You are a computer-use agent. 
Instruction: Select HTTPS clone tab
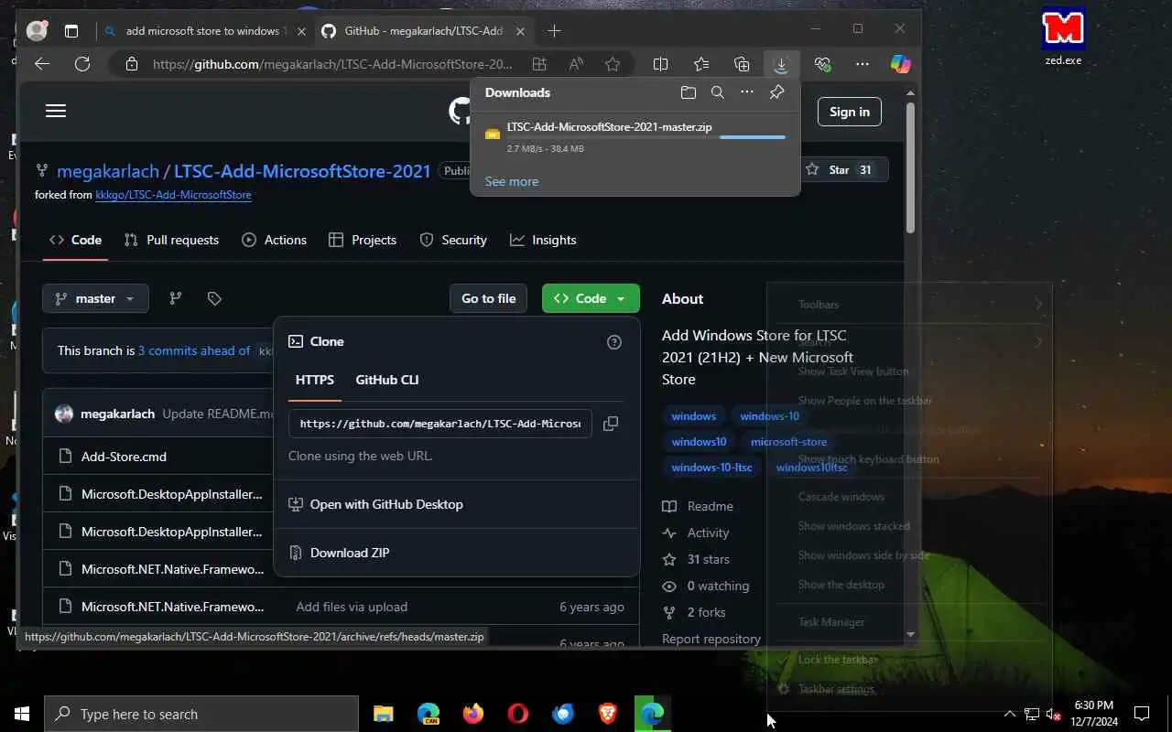pos(314,380)
